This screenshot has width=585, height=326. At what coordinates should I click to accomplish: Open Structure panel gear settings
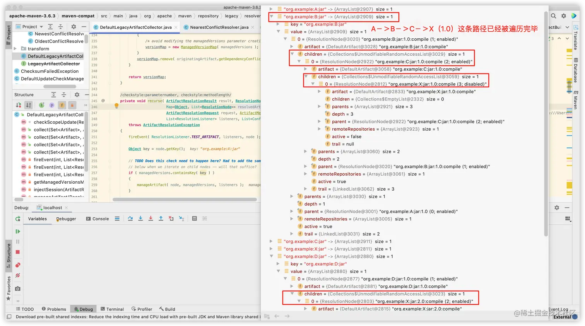click(77, 95)
